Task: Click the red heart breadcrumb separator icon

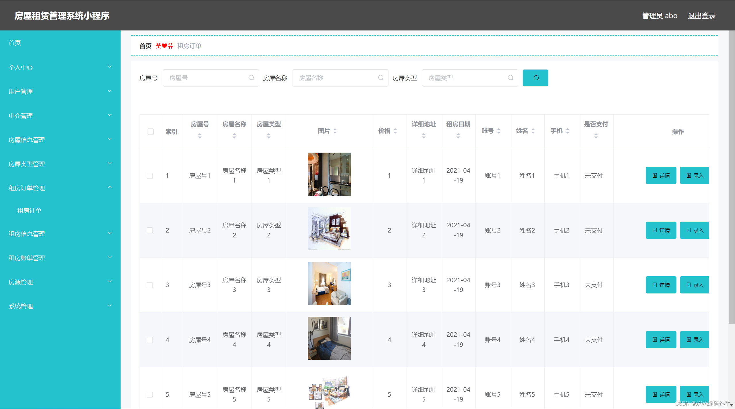Action: 164,46
